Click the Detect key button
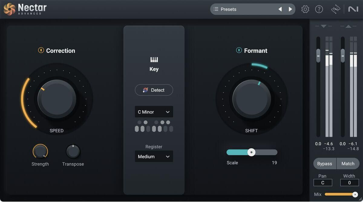 [154, 90]
